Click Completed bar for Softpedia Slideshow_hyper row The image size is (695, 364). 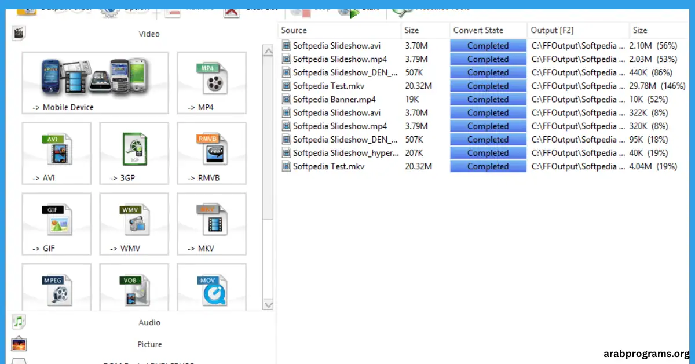tap(488, 153)
